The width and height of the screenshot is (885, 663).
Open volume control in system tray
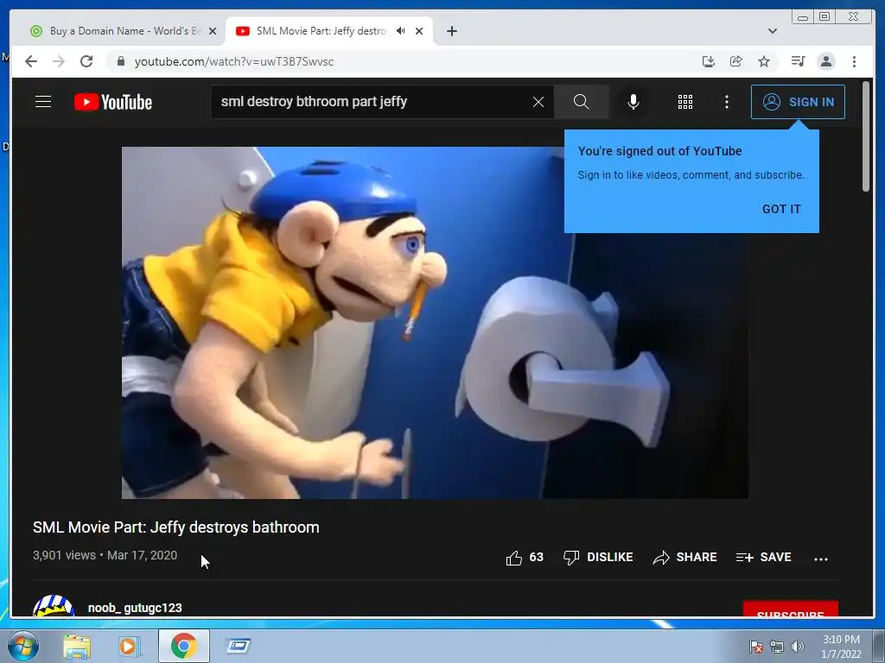coord(798,647)
